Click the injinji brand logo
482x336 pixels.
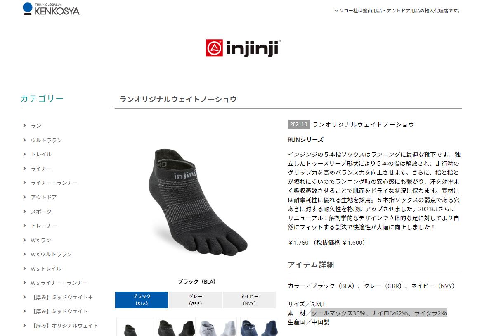point(243,48)
